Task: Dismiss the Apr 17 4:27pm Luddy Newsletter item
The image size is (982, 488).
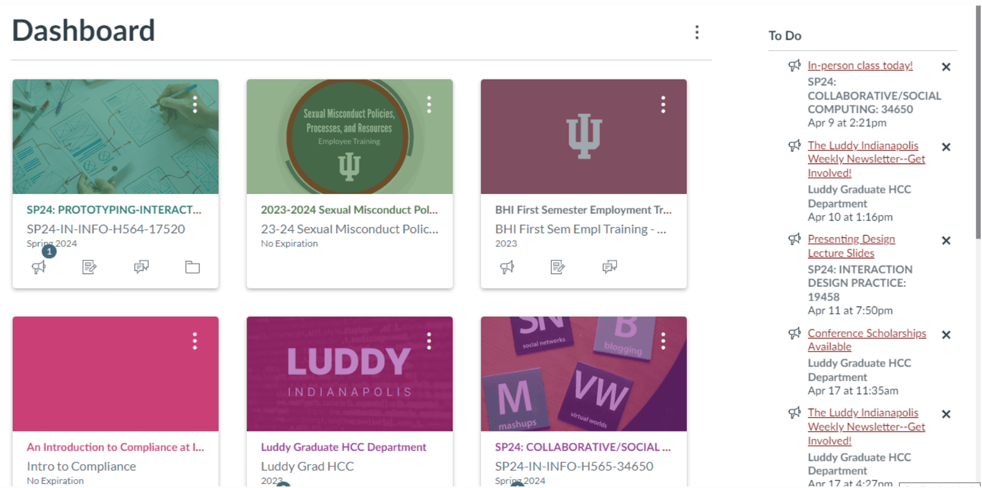Action: point(946,414)
